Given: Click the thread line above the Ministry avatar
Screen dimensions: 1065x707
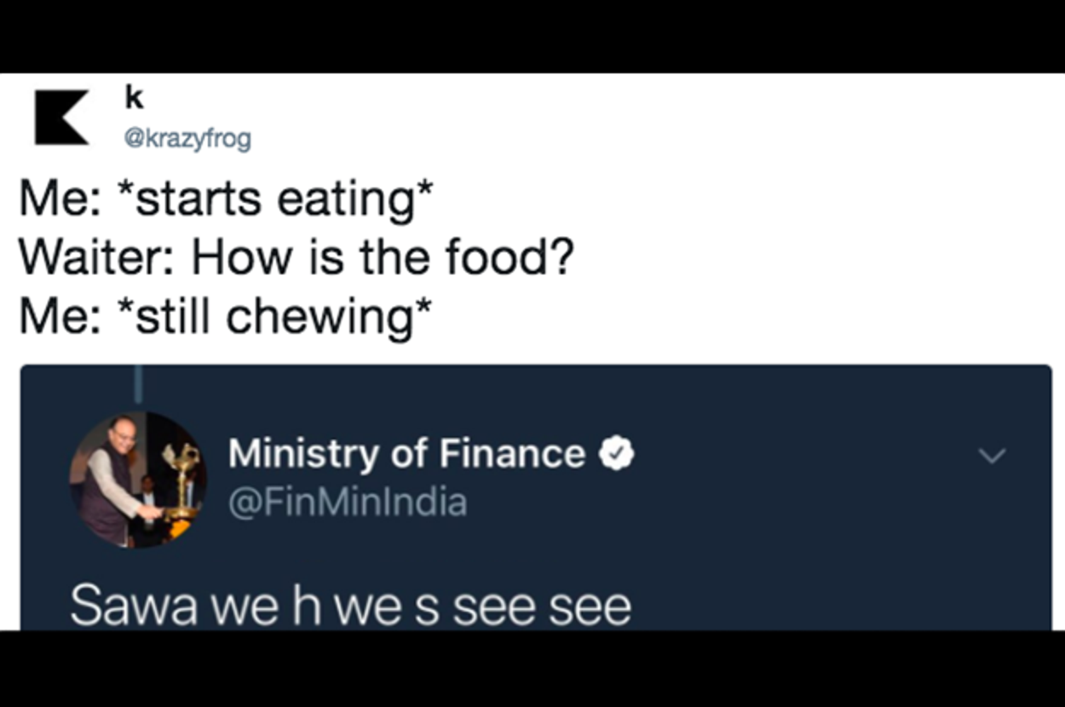Looking at the screenshot, I should pyautogui.click(x=137, y=385).
